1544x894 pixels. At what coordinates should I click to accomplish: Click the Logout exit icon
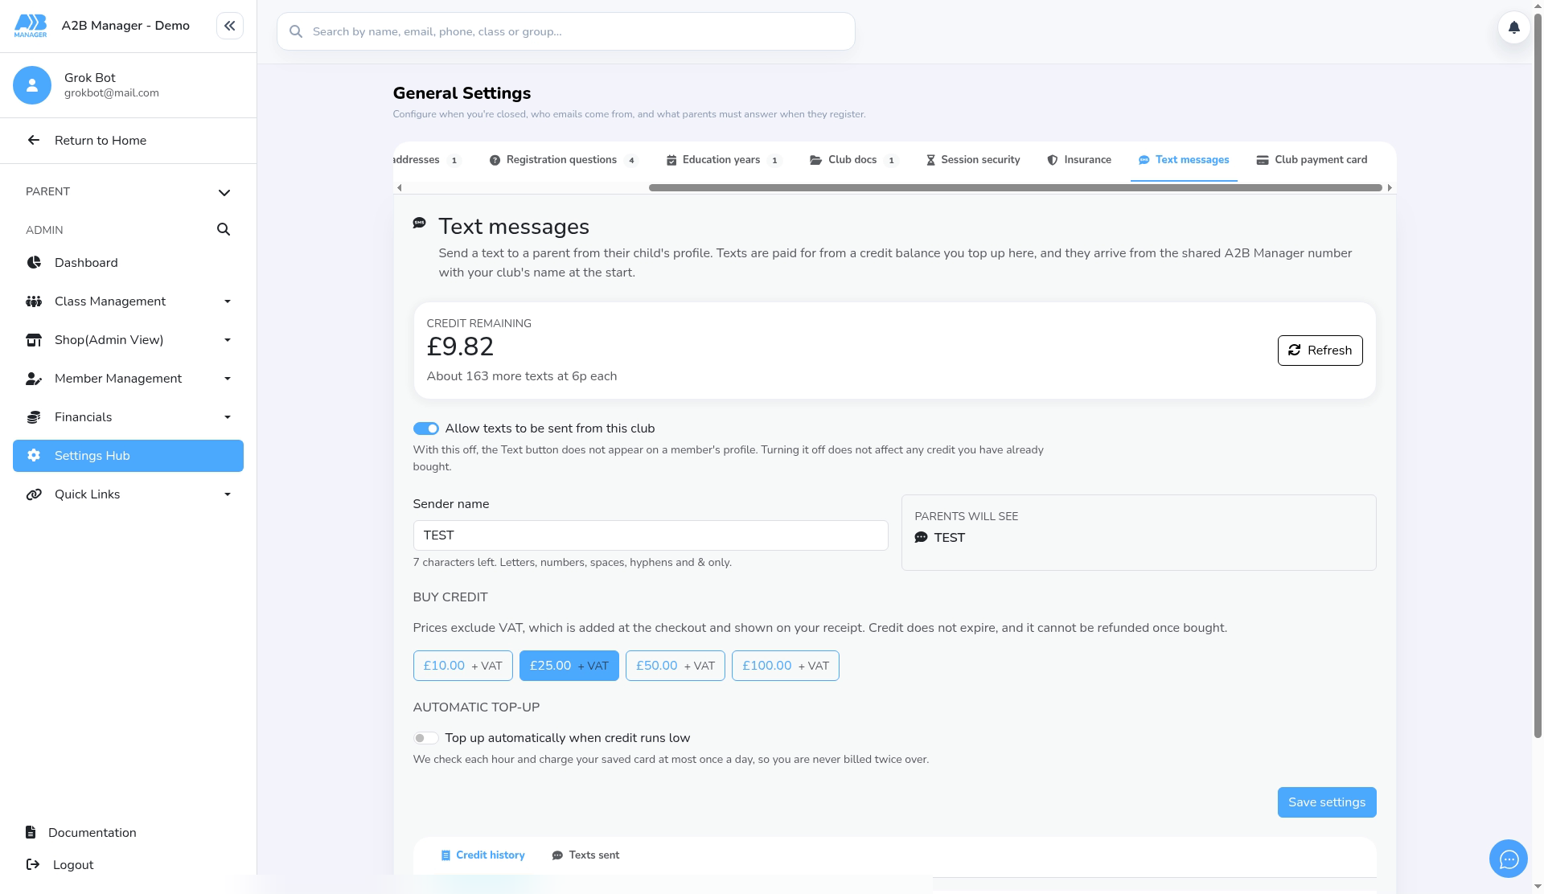point(33,864)
